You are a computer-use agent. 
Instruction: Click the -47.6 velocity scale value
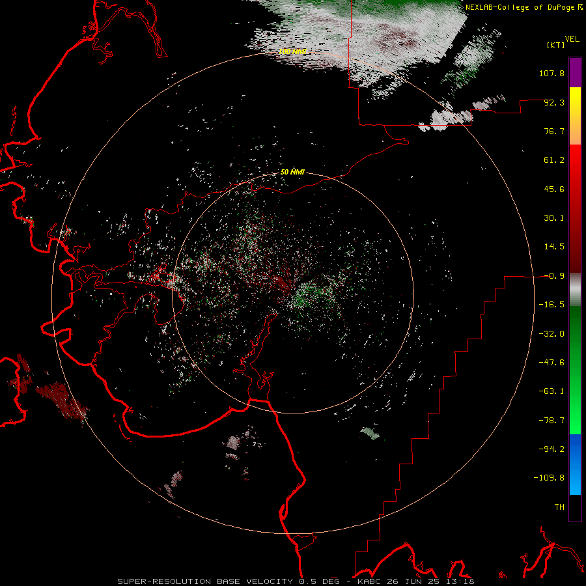551,363
